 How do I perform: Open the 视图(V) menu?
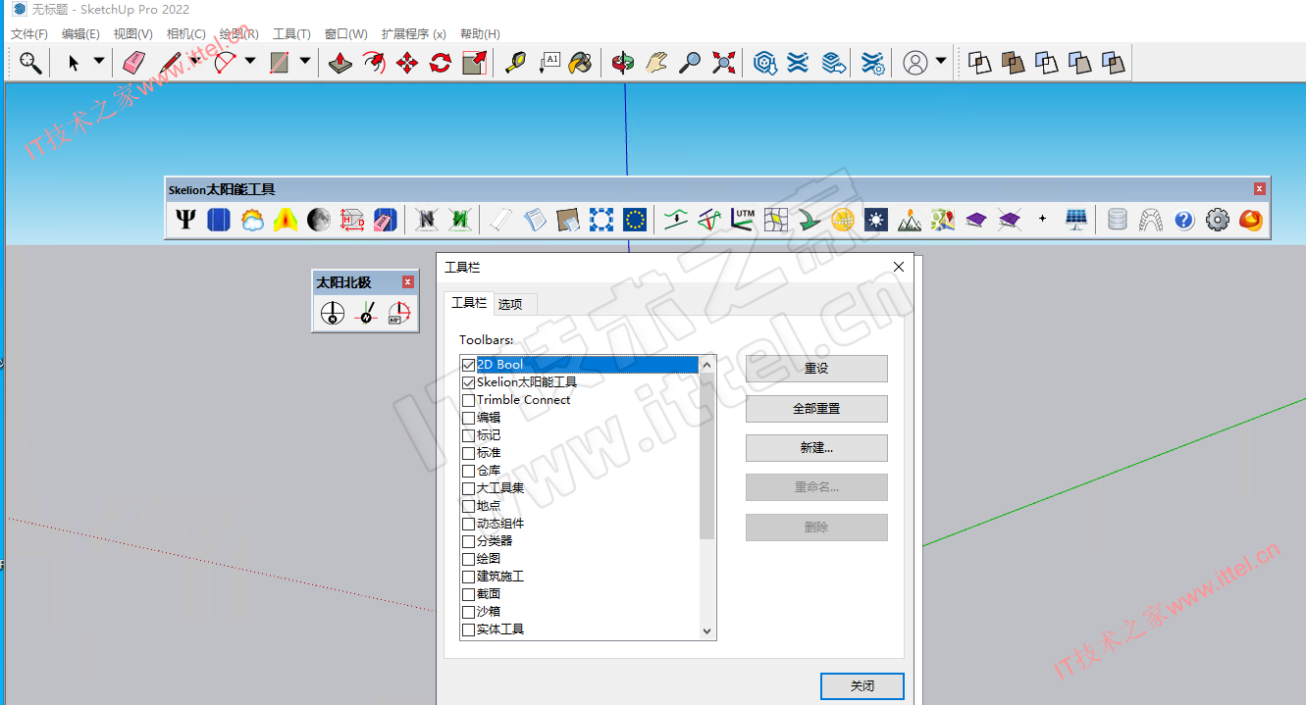click(x=133, y=33)
